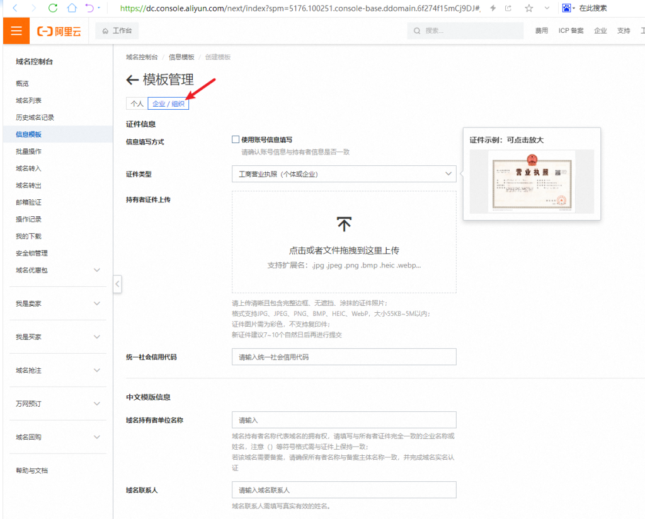The height and width of the screenshot is (519, 645).
Task: Select the 企业 / 组织 tab
Action: coord(168,103)
